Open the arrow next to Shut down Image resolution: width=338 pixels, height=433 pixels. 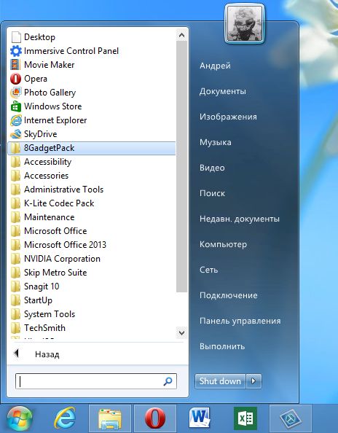[253, 381]
